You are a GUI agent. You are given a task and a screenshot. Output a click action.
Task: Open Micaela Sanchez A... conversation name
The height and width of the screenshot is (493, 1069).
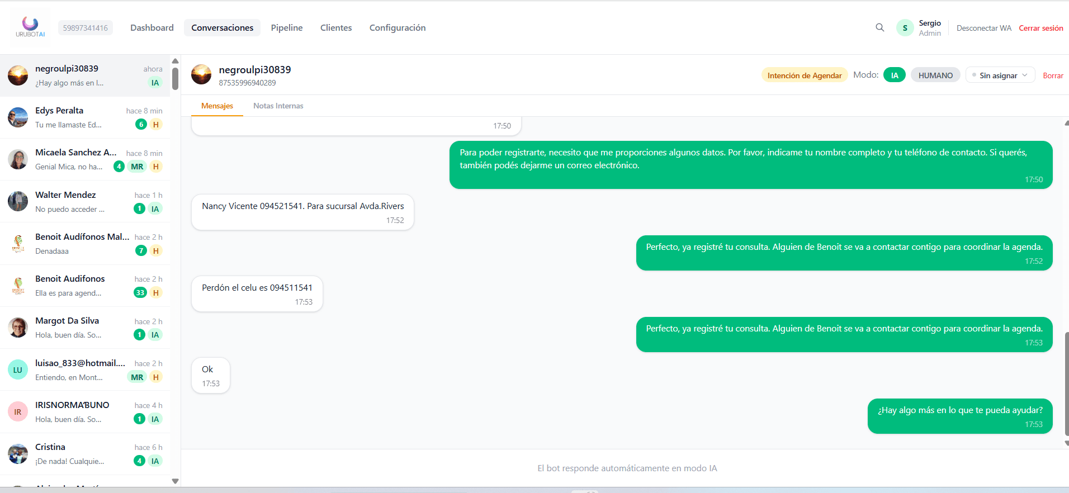coord(76,152)
